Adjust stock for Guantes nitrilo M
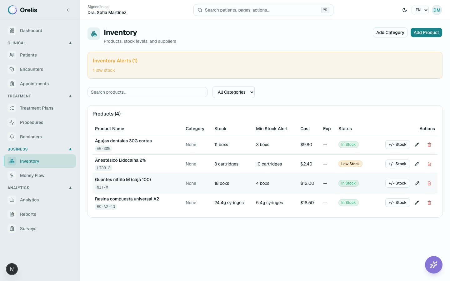Screen dimensions: 450x281 (x=397, y=183)
